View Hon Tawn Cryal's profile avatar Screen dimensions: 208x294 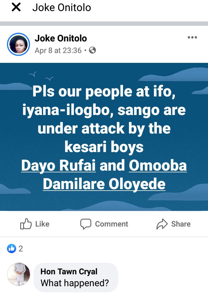point(18,274)
